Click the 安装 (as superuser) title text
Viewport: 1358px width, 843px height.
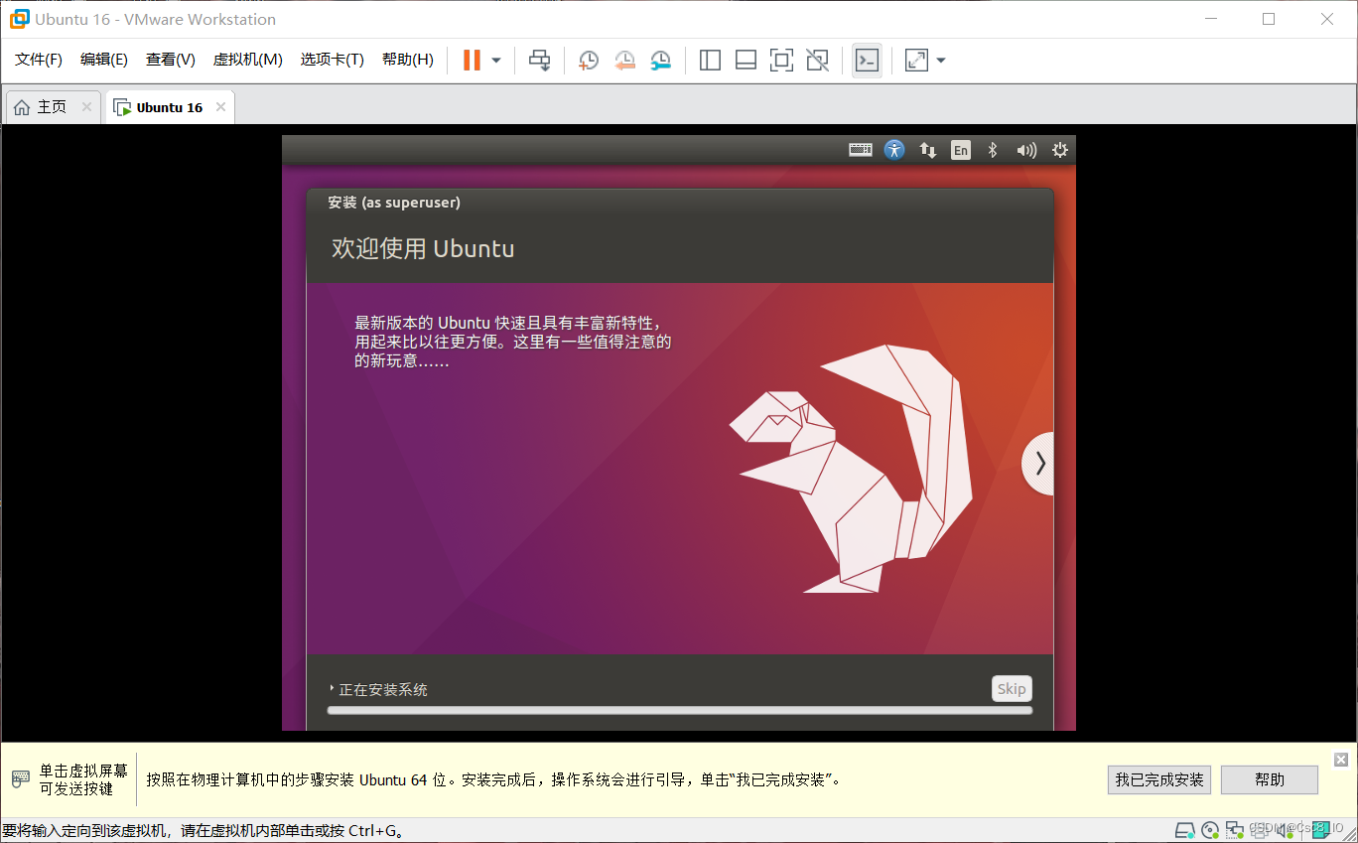(x=394, y=203)
